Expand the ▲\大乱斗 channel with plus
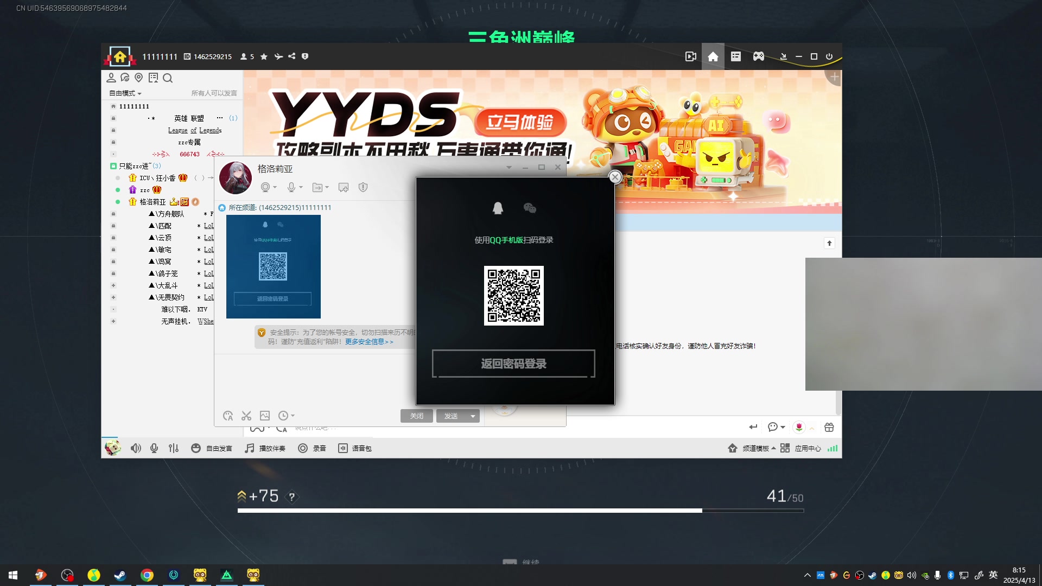Viewport: 1042px width, 586px height. click(x=113, y=285)
